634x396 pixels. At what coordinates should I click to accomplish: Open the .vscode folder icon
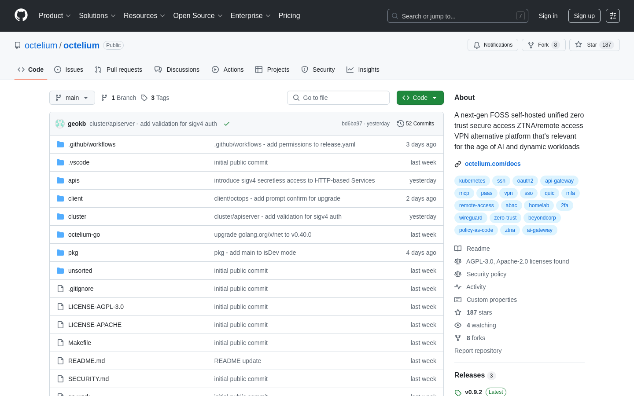tap(60, 162)
